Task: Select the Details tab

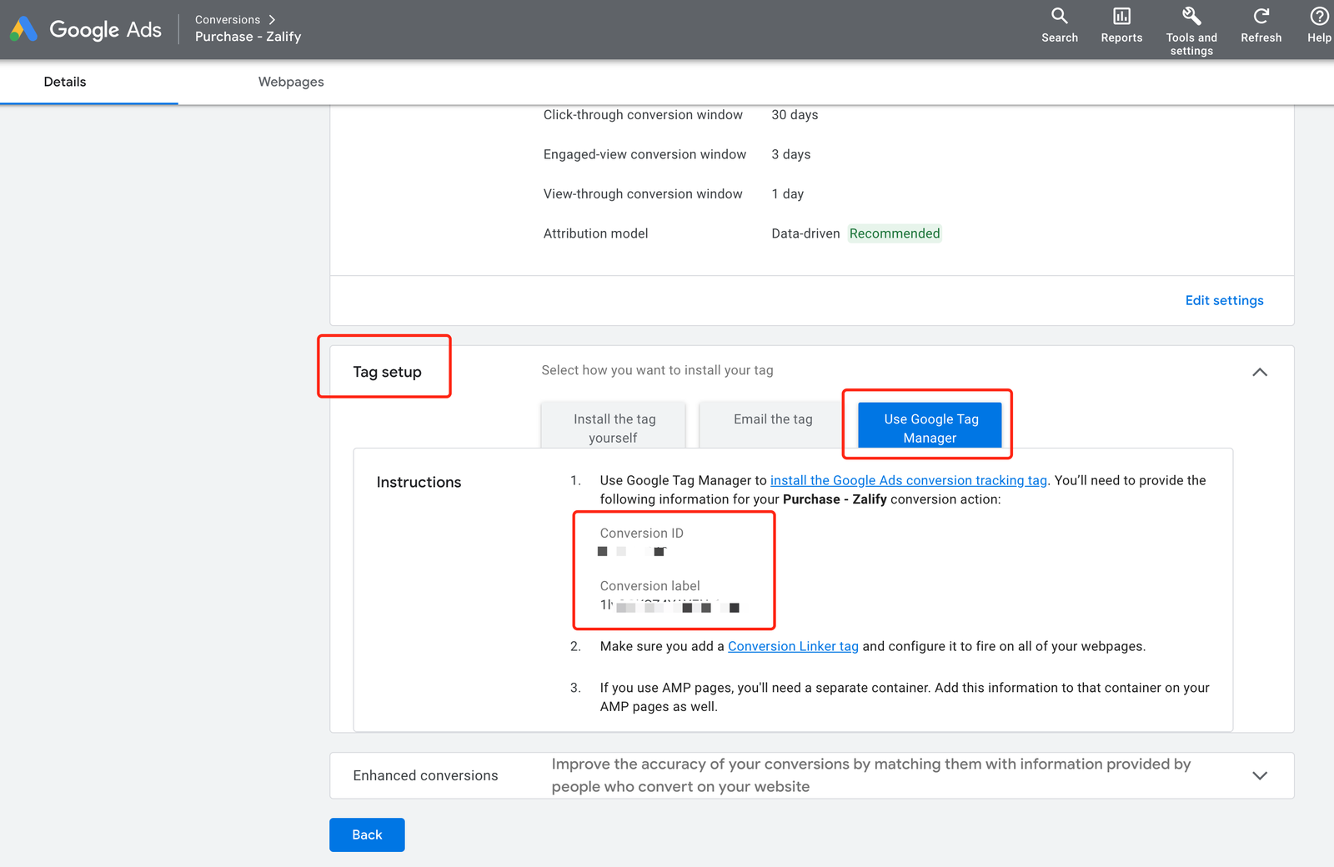Action: tap(65, 82)
